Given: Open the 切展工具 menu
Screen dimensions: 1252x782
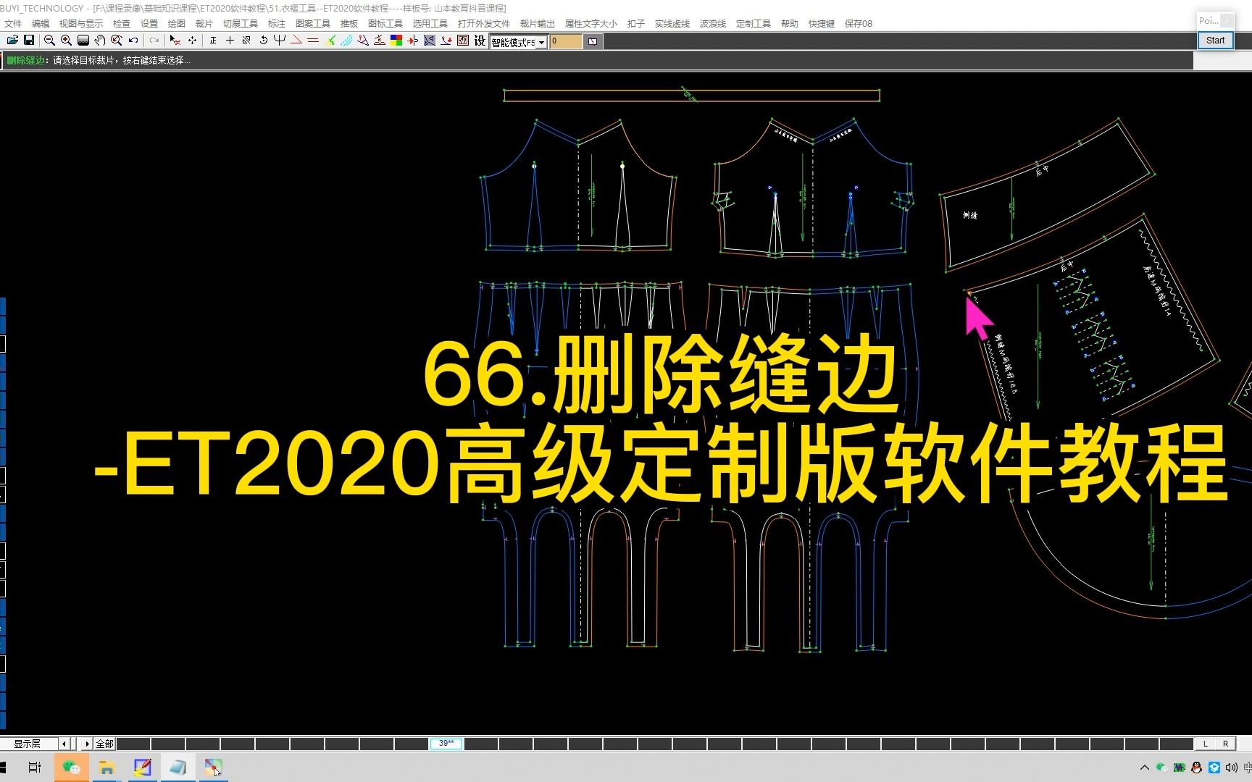Looking at the screenshot, I should tap(241, 24).
